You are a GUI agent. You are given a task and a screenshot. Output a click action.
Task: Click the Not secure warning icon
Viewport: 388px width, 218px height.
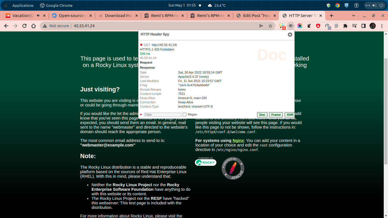coord(45,26)
